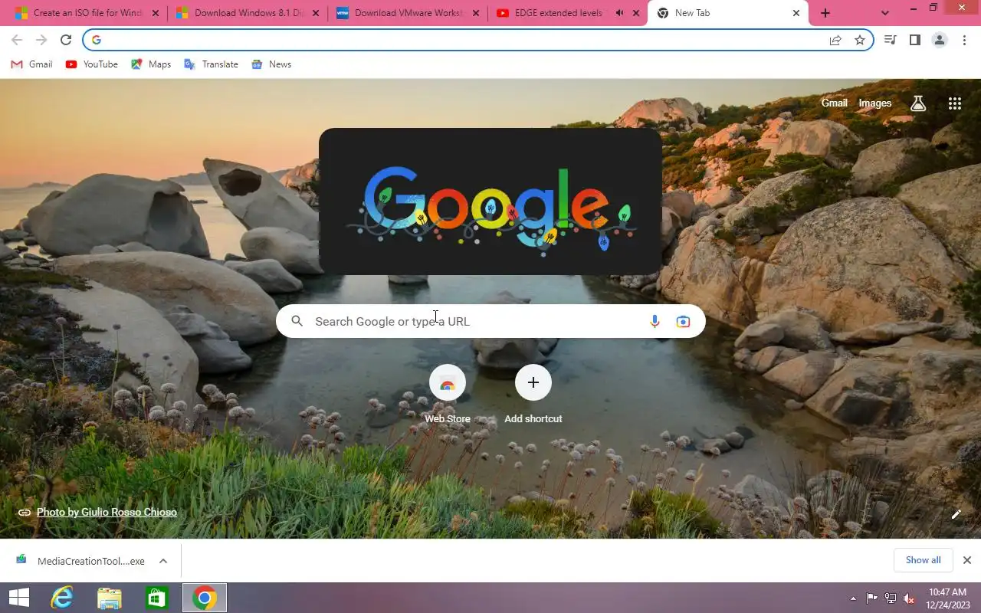Switch to Download Windows 8.1 tab
This screenshot has height=613, width=981.
[248, 13]
